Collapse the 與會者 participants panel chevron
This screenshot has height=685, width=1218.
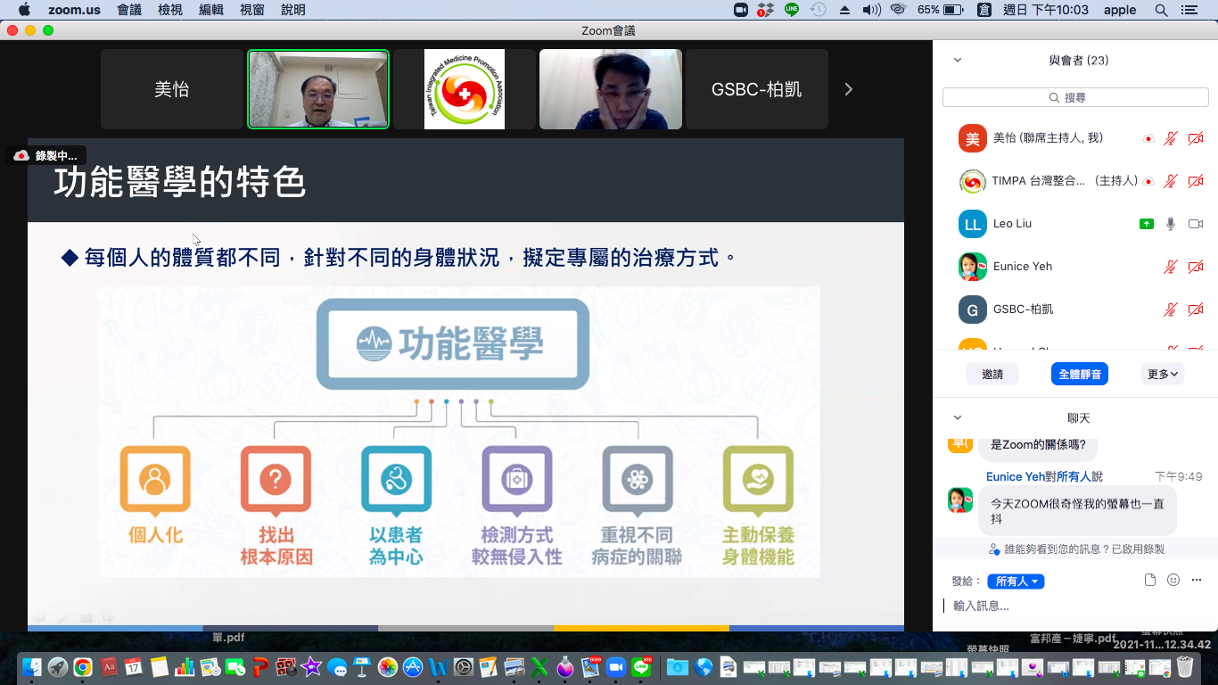click(x=958, y=61)
